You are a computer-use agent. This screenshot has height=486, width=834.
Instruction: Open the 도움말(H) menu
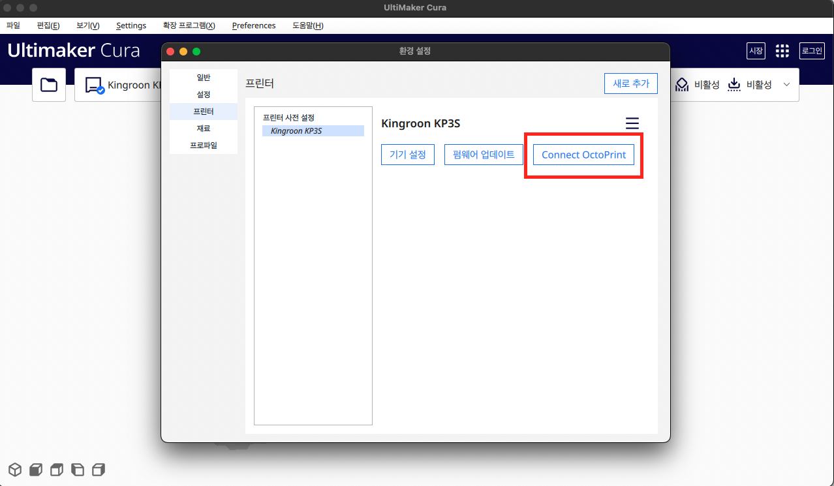coord(308,25)
